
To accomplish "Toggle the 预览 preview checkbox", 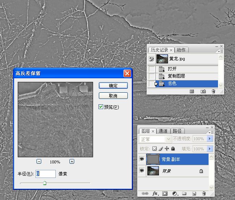I will (101, 107).
